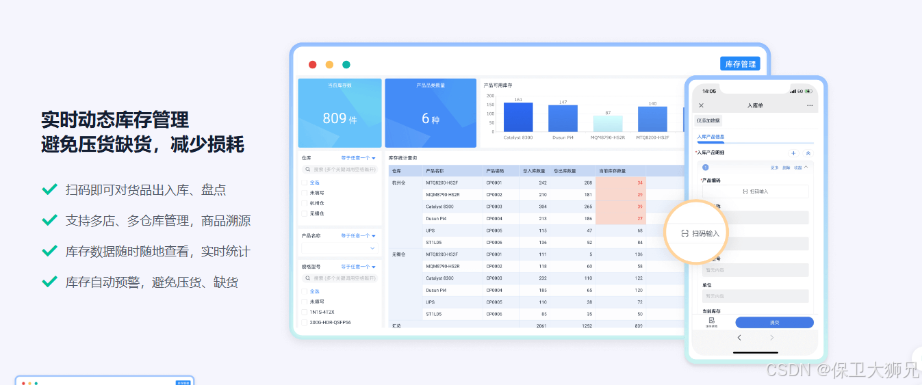Image resolution: width=922 pixels, height=385 pixels.
Task: Click the red stock cell showing 34
Action: 620,183
